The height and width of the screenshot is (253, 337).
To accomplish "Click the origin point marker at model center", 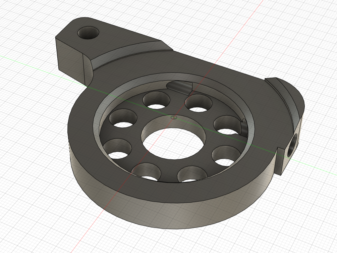I will [173, 117].
